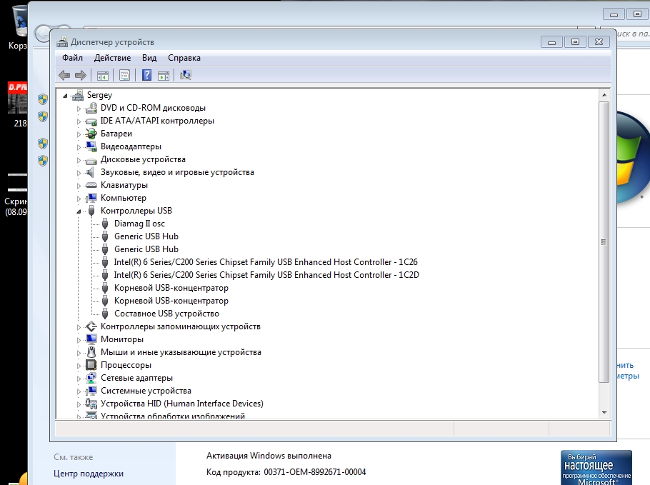This screenshot has height=485, width=650.
Task: Expand the Клавиатуры category
Action: [79, 186]
